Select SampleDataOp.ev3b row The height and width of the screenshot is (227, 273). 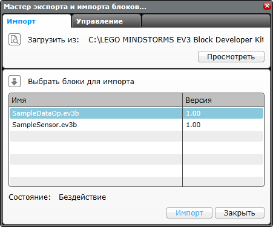tap(136, 113)
